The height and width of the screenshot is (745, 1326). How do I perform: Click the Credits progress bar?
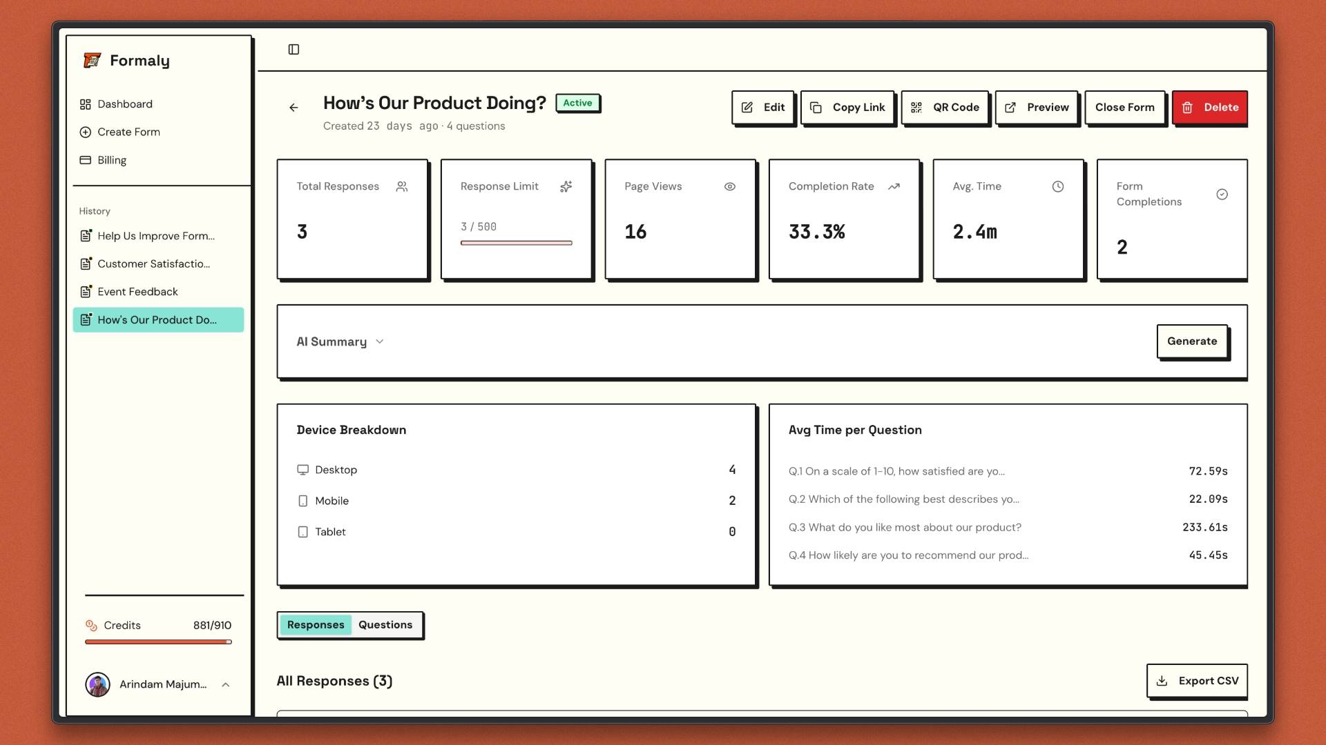[158, 642]
